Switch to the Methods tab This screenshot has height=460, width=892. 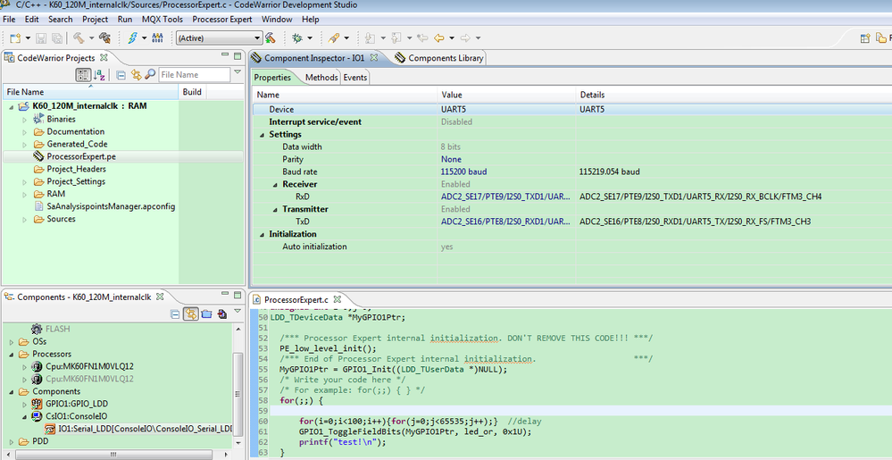click(x=321, y=78)
